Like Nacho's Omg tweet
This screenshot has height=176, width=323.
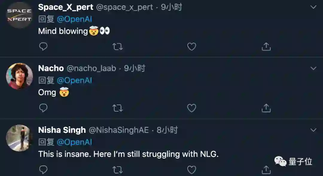point(191,108)
